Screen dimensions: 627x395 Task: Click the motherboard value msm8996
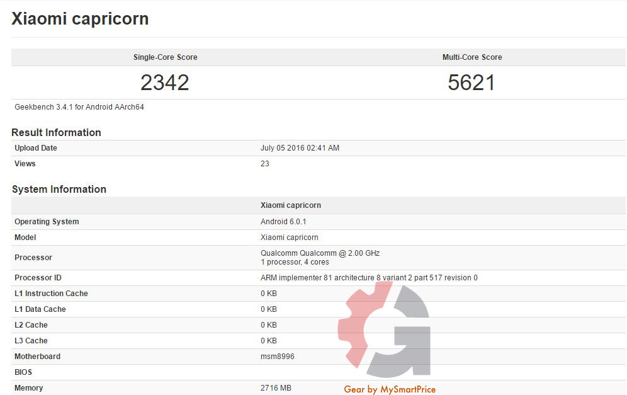(x=278, y=356)
